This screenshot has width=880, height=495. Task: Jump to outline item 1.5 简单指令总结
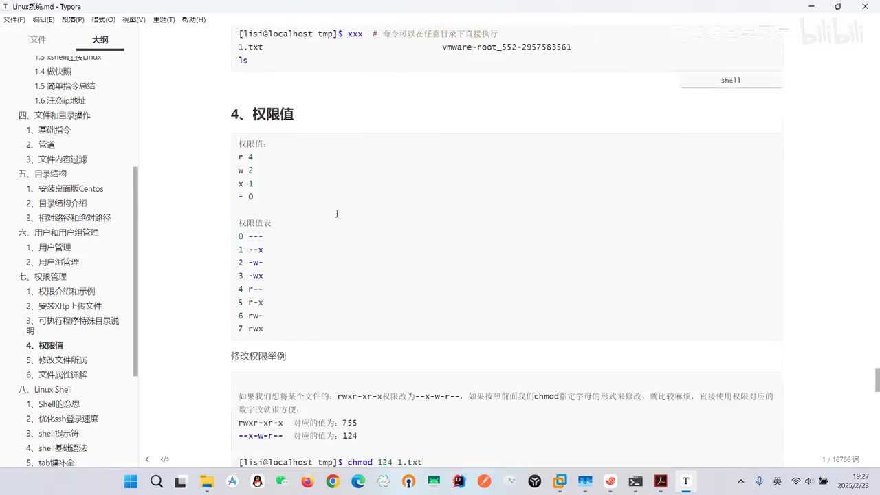[65, 86]
